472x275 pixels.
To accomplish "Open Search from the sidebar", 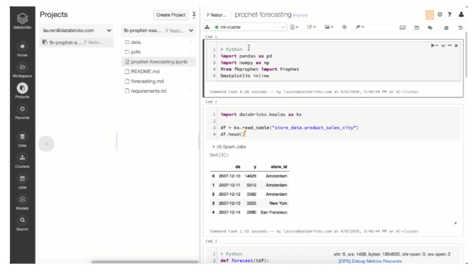I will tap(22, 222).
